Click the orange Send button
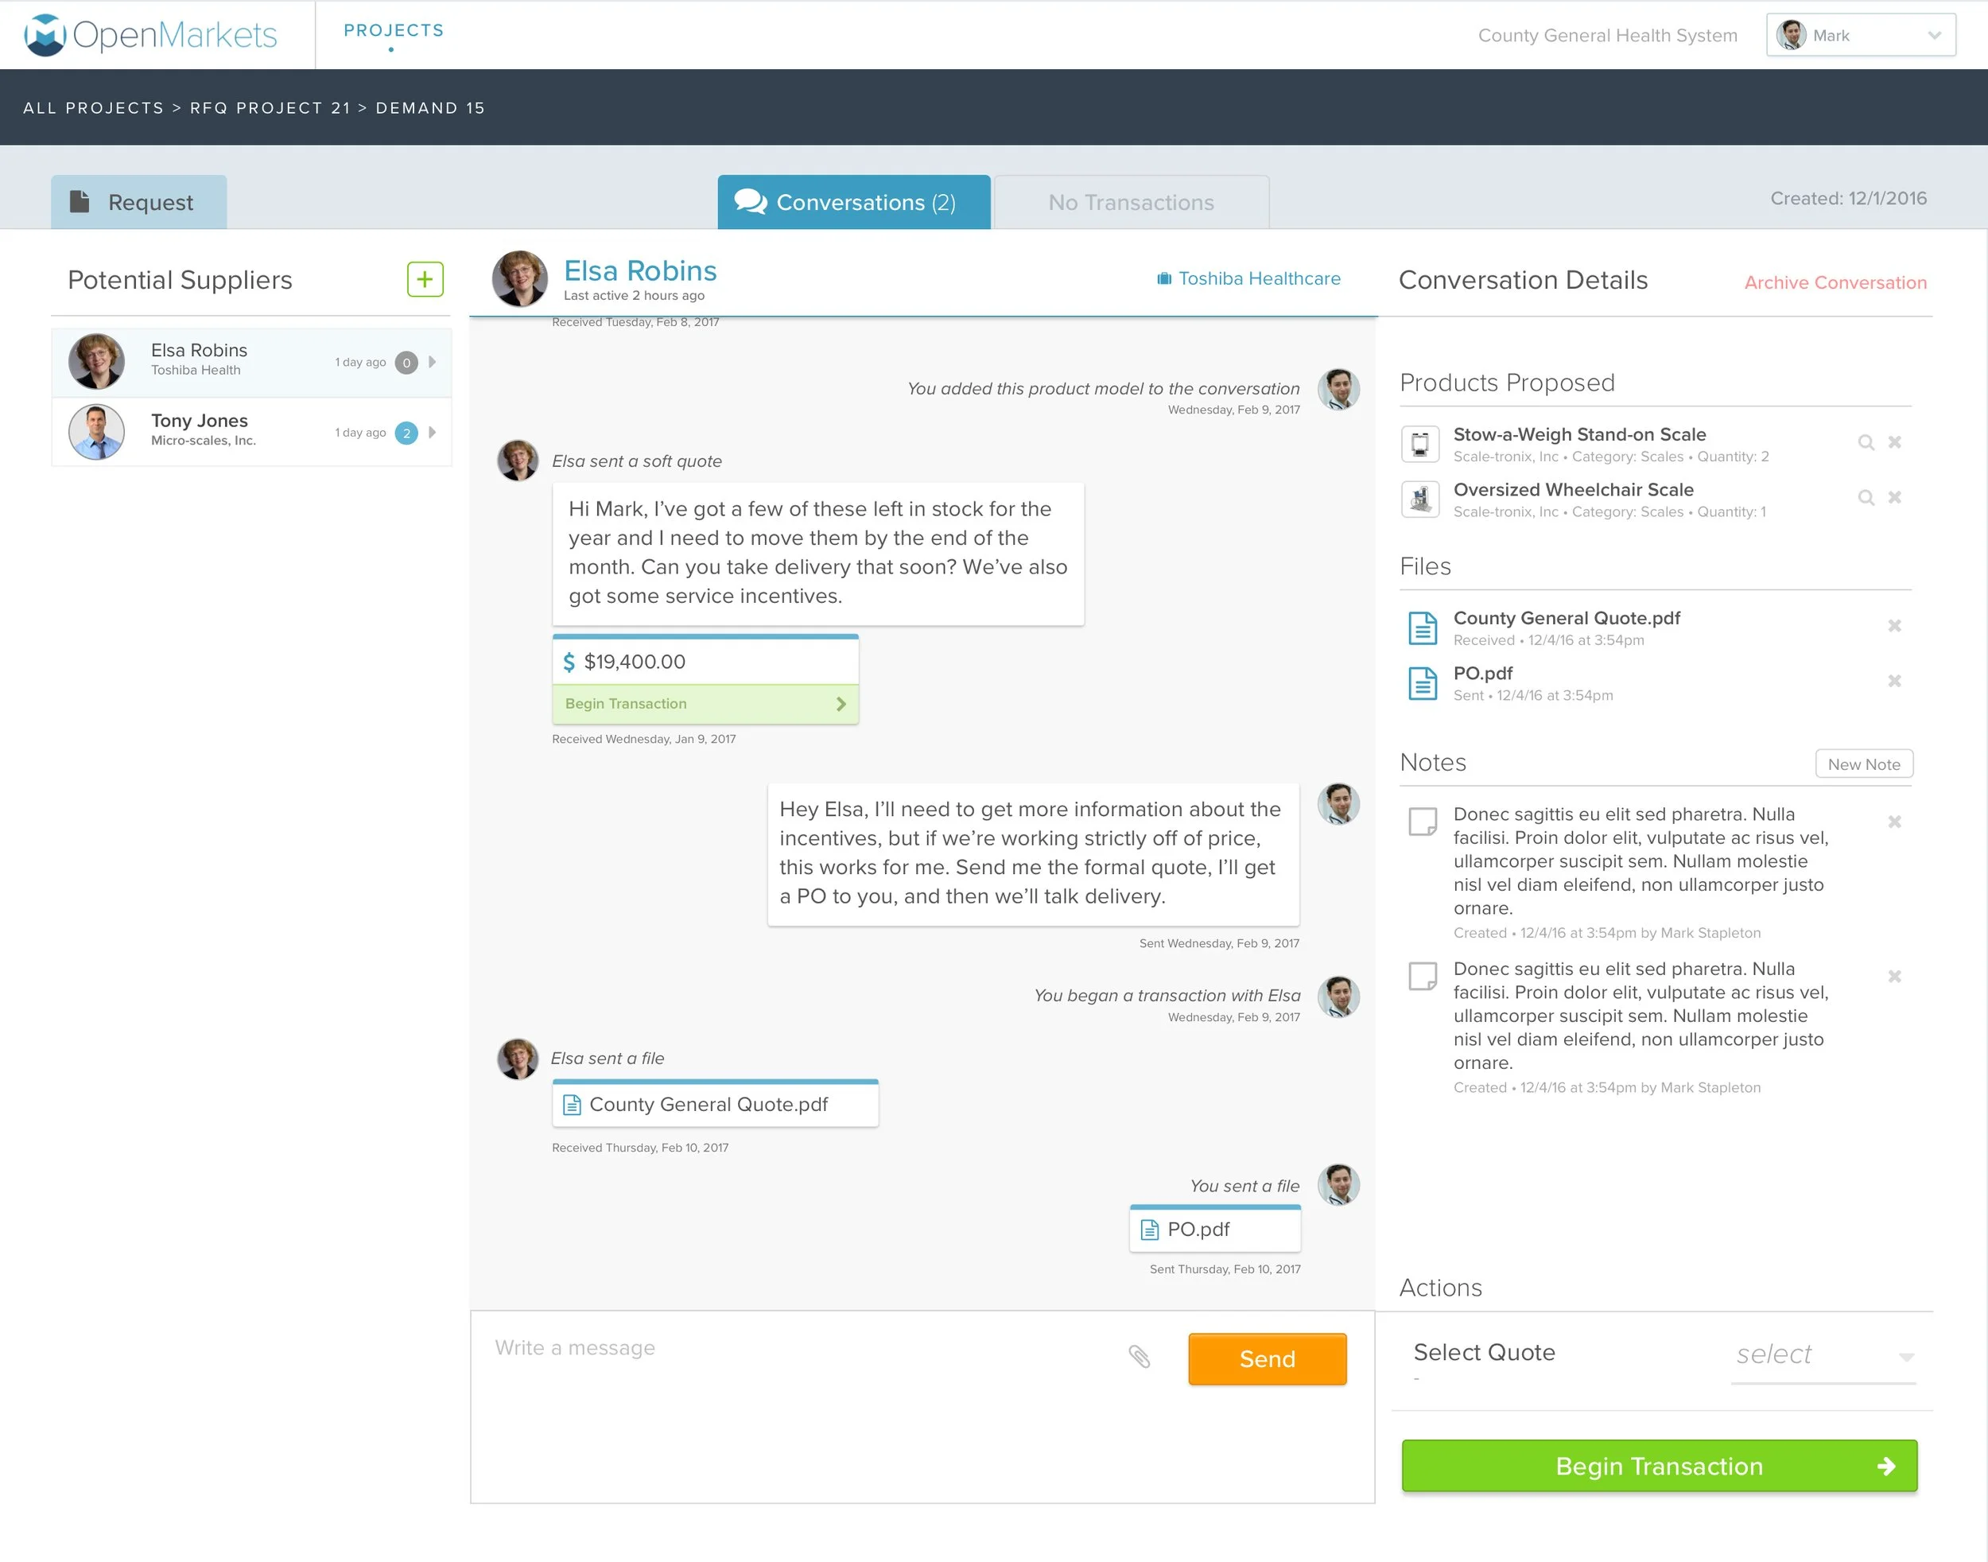 point(1267,1359)
